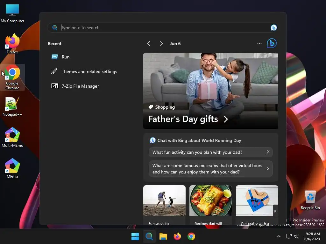The image size is (326, 244).
Task: Open the Recipes dad will card thumbnail
Action: point(211,200)
